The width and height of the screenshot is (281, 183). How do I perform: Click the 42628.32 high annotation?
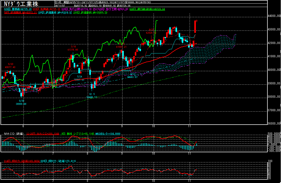[151, 31]
